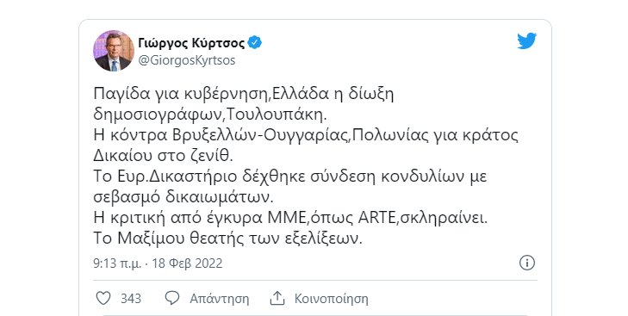The height and width of the screenshot is (316, 628).
Task: Click the Twitter bird logo
Action: [526, 40]
